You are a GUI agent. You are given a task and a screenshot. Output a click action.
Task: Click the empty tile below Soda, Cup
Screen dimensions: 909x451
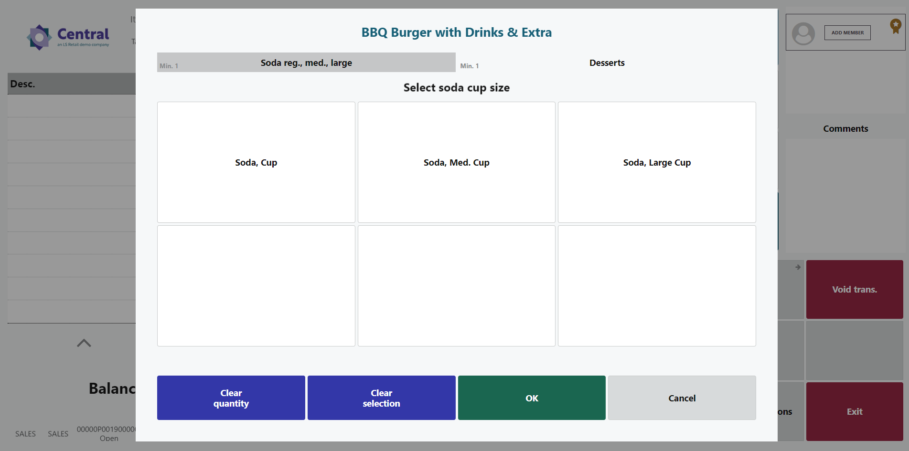[256, 286]
